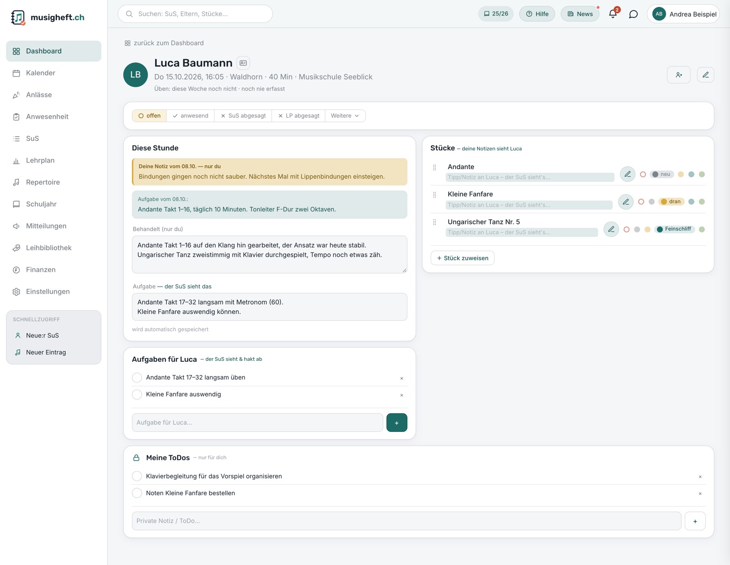
Task: Click the add person icon button
Action: [x=679, y=75]
